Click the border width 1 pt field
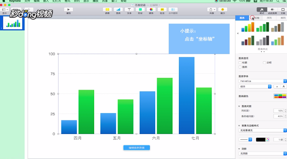The image size is (287, 159). 278,140
